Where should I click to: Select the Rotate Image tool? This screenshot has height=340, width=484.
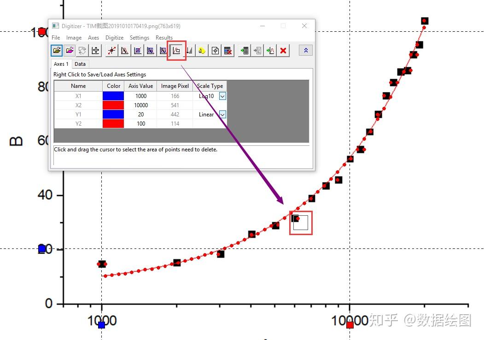coord(82,51)
